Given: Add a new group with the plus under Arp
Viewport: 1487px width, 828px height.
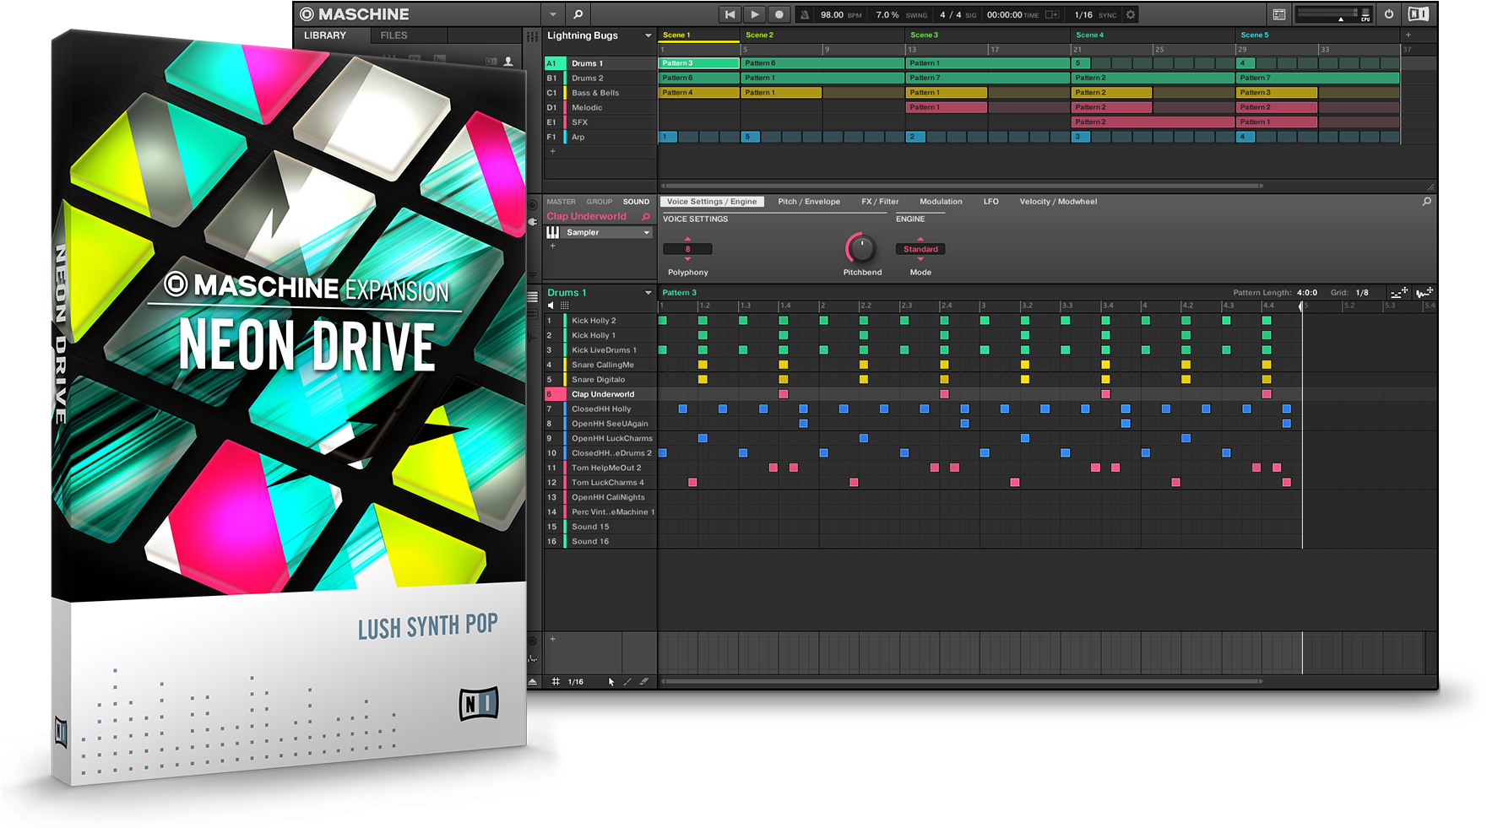Looking at the screenshot, I should click(x=552, y=152).
